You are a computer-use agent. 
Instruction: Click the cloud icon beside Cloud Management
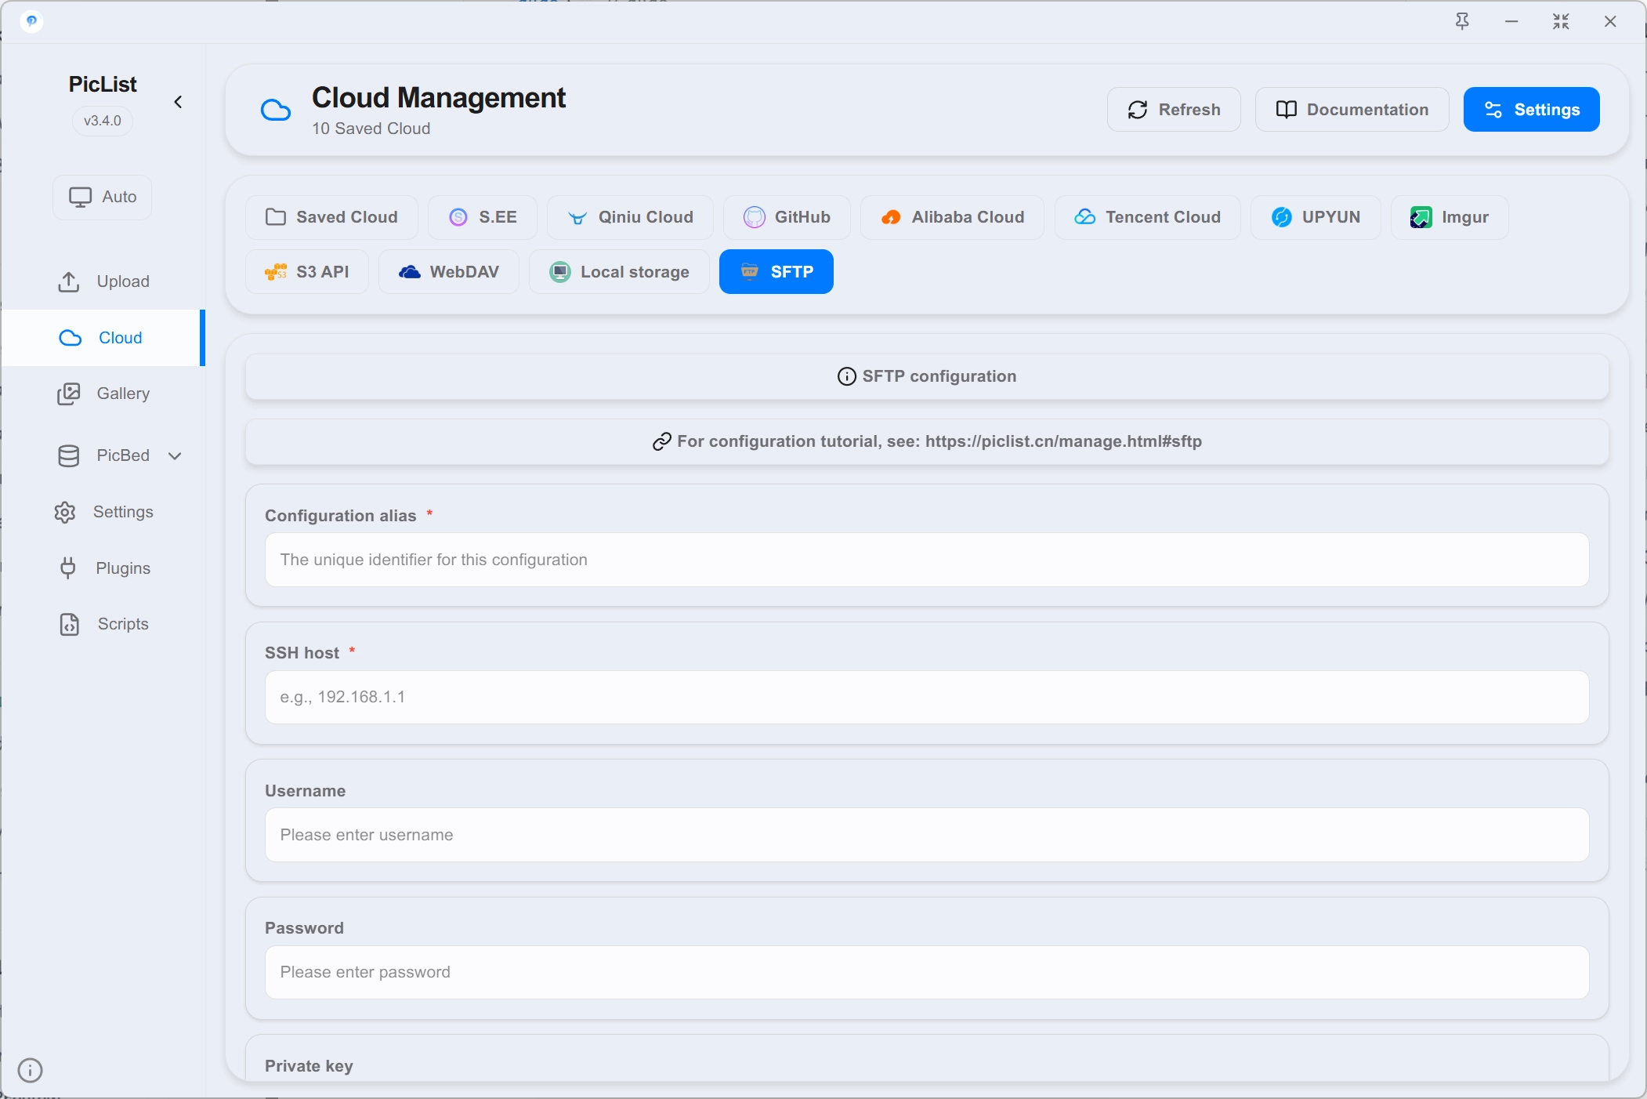[275, 110]
